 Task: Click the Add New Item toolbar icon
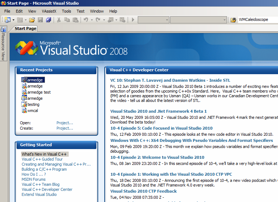tap(20, 20)
